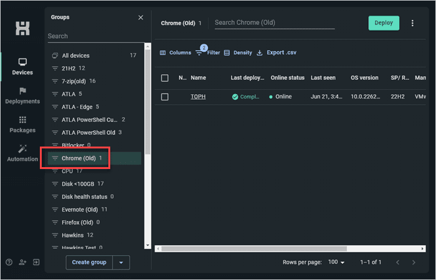Click the Search Chrome (Old) field
436x280 pixels.
pos(275,23)
